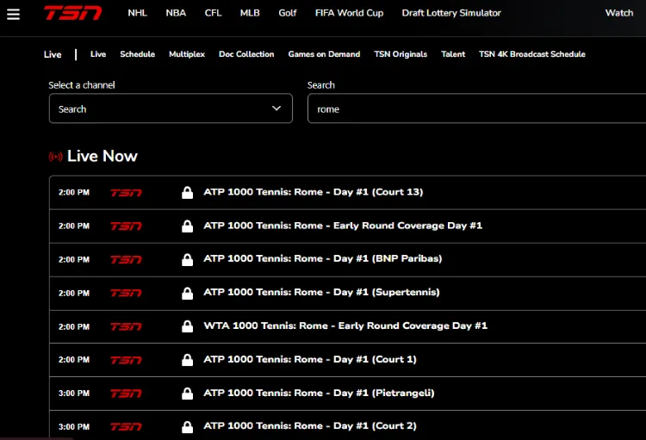
Task: Open NBA in top navigation
Action: tap(176, 13)
